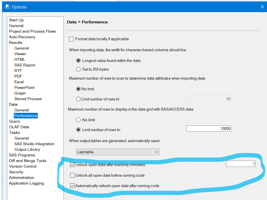The image size is (267, 200).
Task: Click the inactivity minutes field showing 1
Action: coord(241,163)
